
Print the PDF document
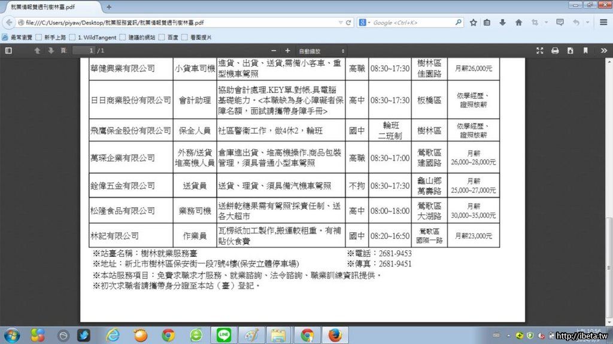555,51
